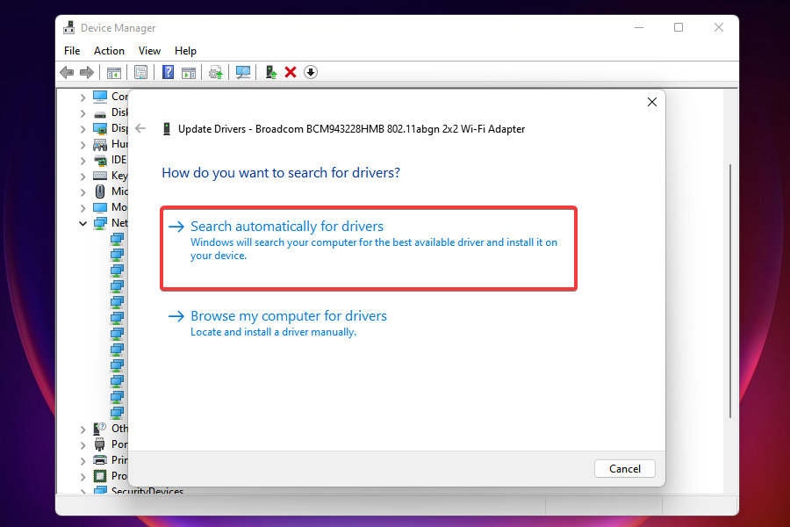Screen dimensions: 790x527
Task: Toggle the Show/Hide Console Tree toolbar icon
Action: 114,72
